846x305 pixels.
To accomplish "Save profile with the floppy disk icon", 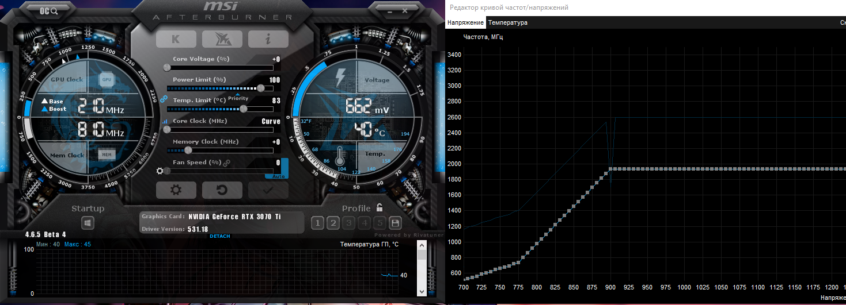I will [395, 223].
